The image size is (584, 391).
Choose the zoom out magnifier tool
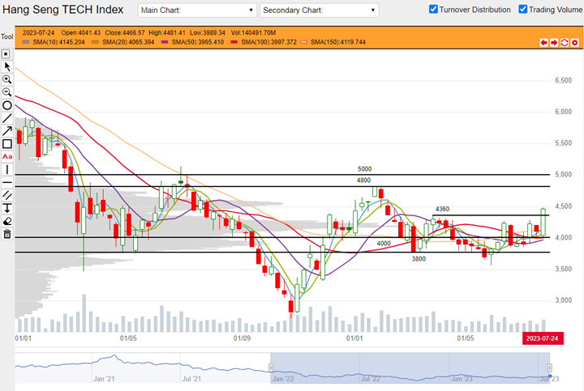pyautogui.click(x=6, y=92)
